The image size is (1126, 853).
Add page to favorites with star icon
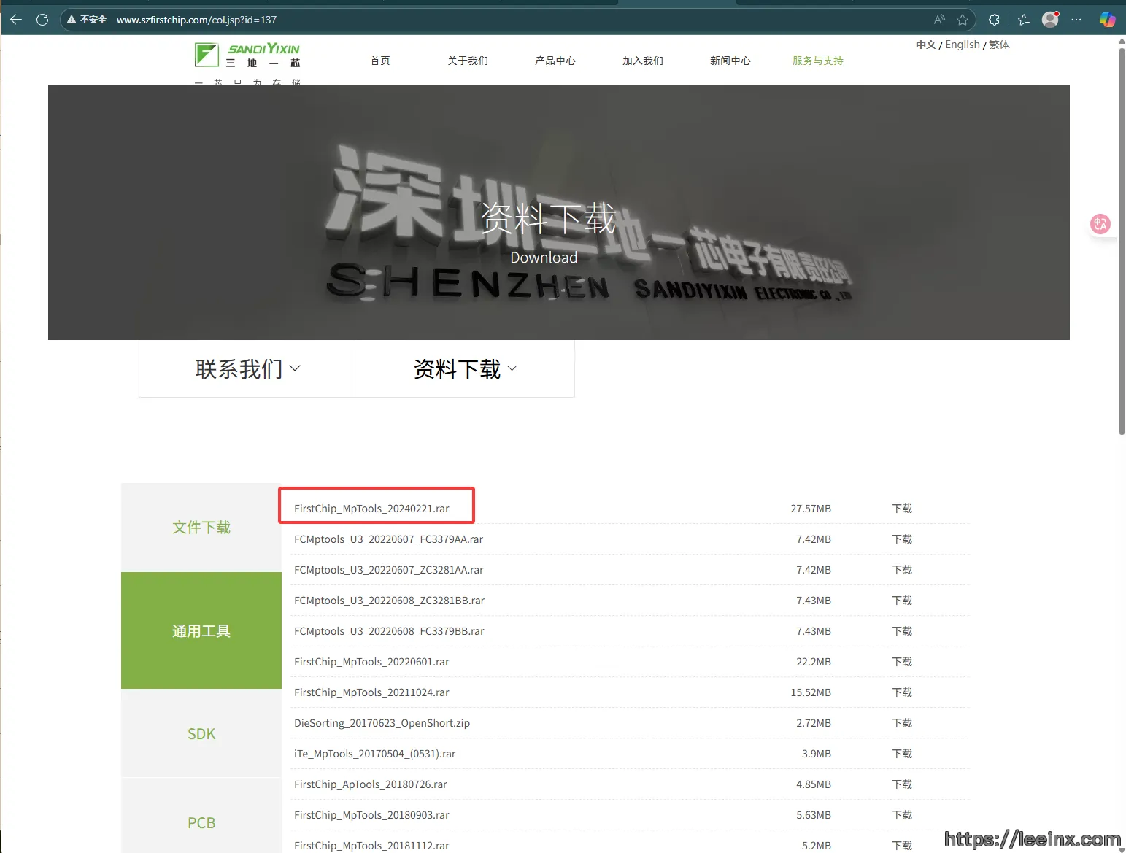tap(963, 20)
